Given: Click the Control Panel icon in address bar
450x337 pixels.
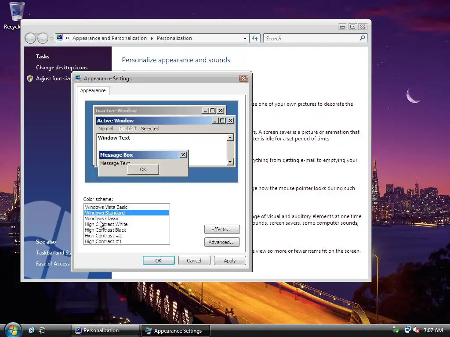Looking at the screenshot, I should tap(60, 38).
